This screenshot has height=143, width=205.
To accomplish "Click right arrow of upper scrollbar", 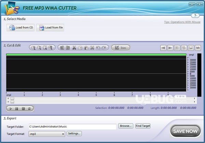I will click(194, 99).
